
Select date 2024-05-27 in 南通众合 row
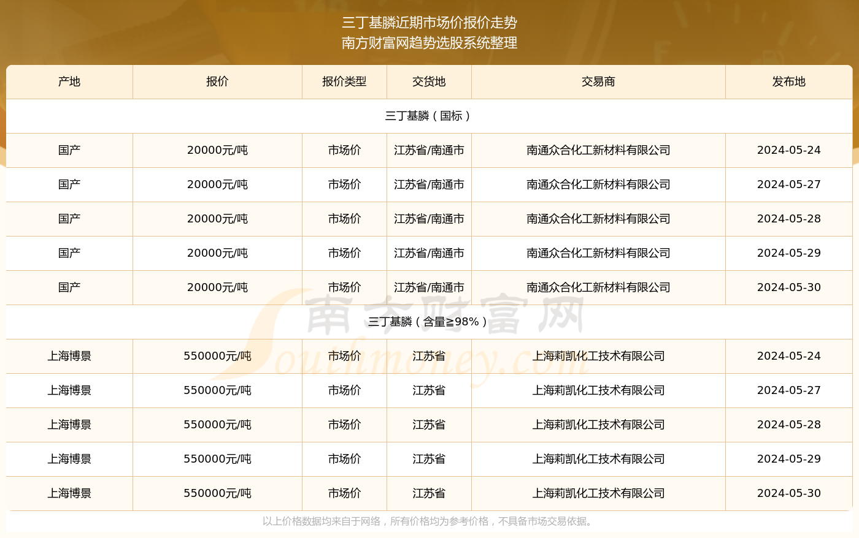789,184
